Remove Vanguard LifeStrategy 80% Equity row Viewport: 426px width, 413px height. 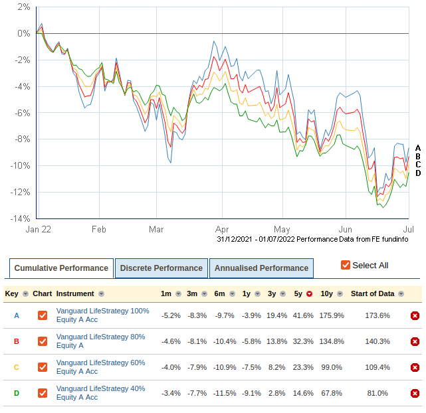415,341
